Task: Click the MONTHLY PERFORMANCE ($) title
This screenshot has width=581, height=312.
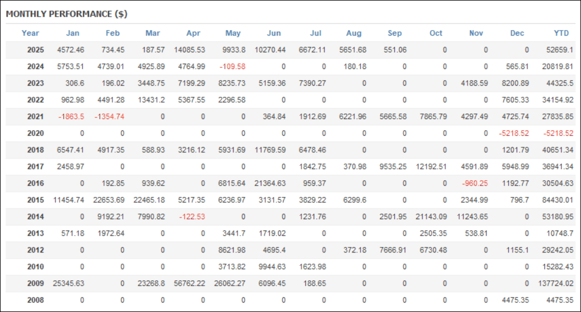Action: [67, 14]
